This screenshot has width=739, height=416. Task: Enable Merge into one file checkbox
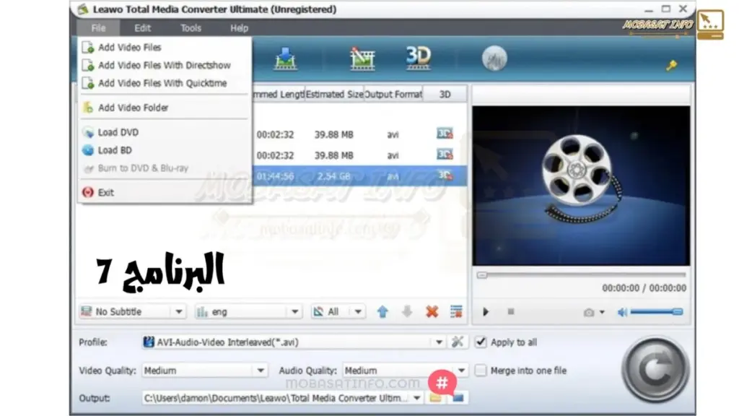coord(480,370)
